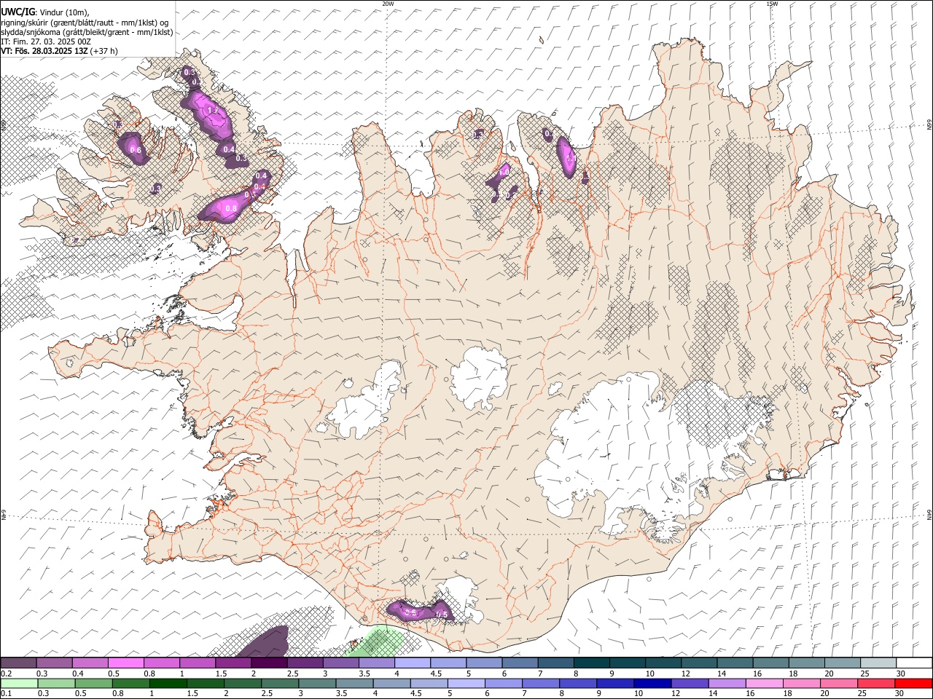Click the "20W" longitude label

(x=388, y=4)
